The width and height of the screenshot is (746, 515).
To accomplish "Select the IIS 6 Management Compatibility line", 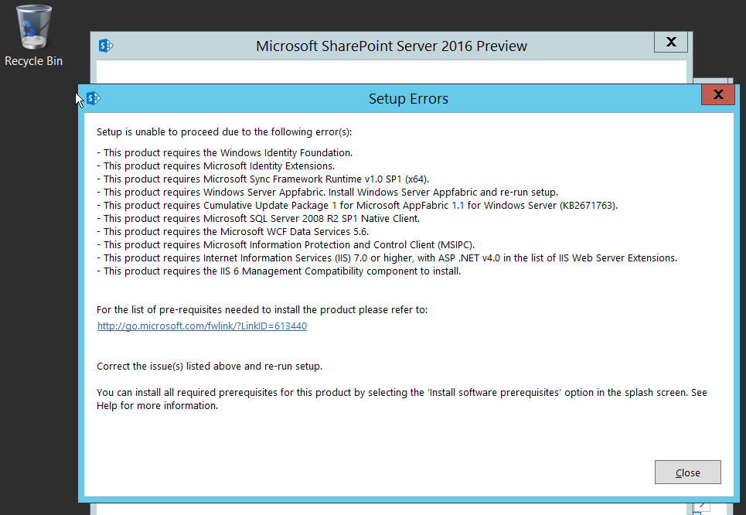I will point(279,271).
